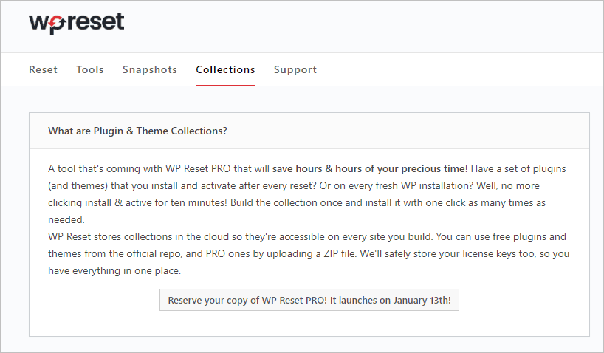Click the WP Reset logo

click(x=77, y=23)
